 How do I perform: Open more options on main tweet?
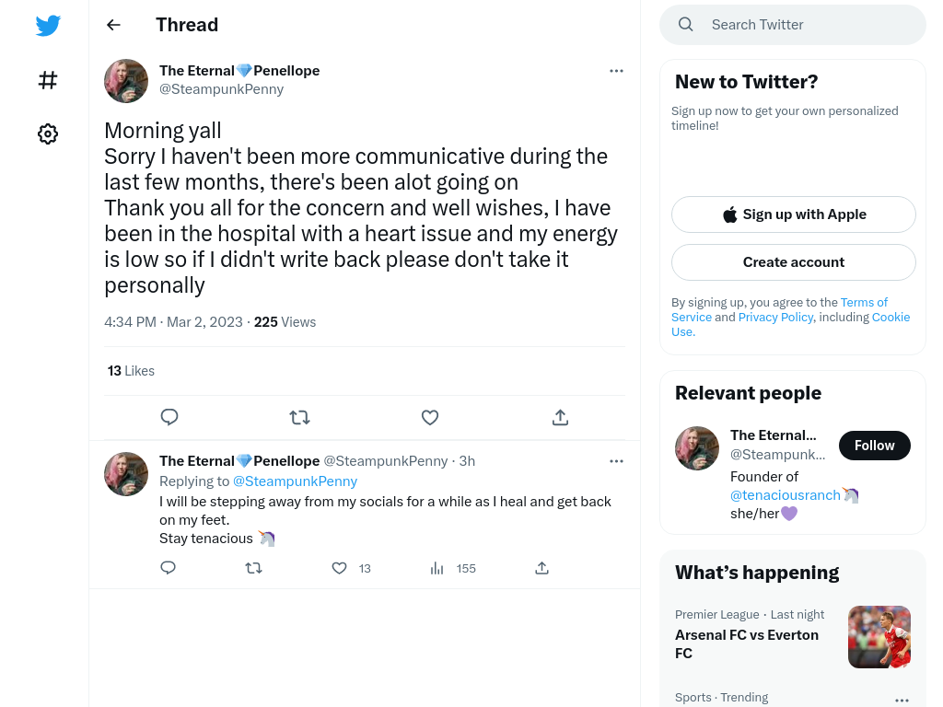(x=616, y=71)
